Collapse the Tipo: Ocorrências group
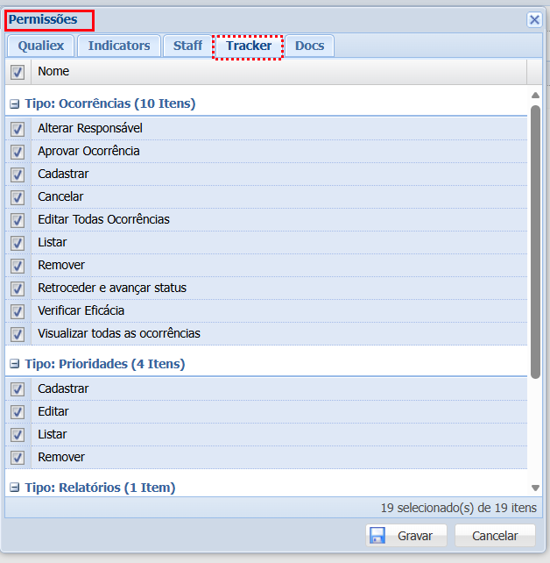550x563 pixels. [x=14, y=104]
